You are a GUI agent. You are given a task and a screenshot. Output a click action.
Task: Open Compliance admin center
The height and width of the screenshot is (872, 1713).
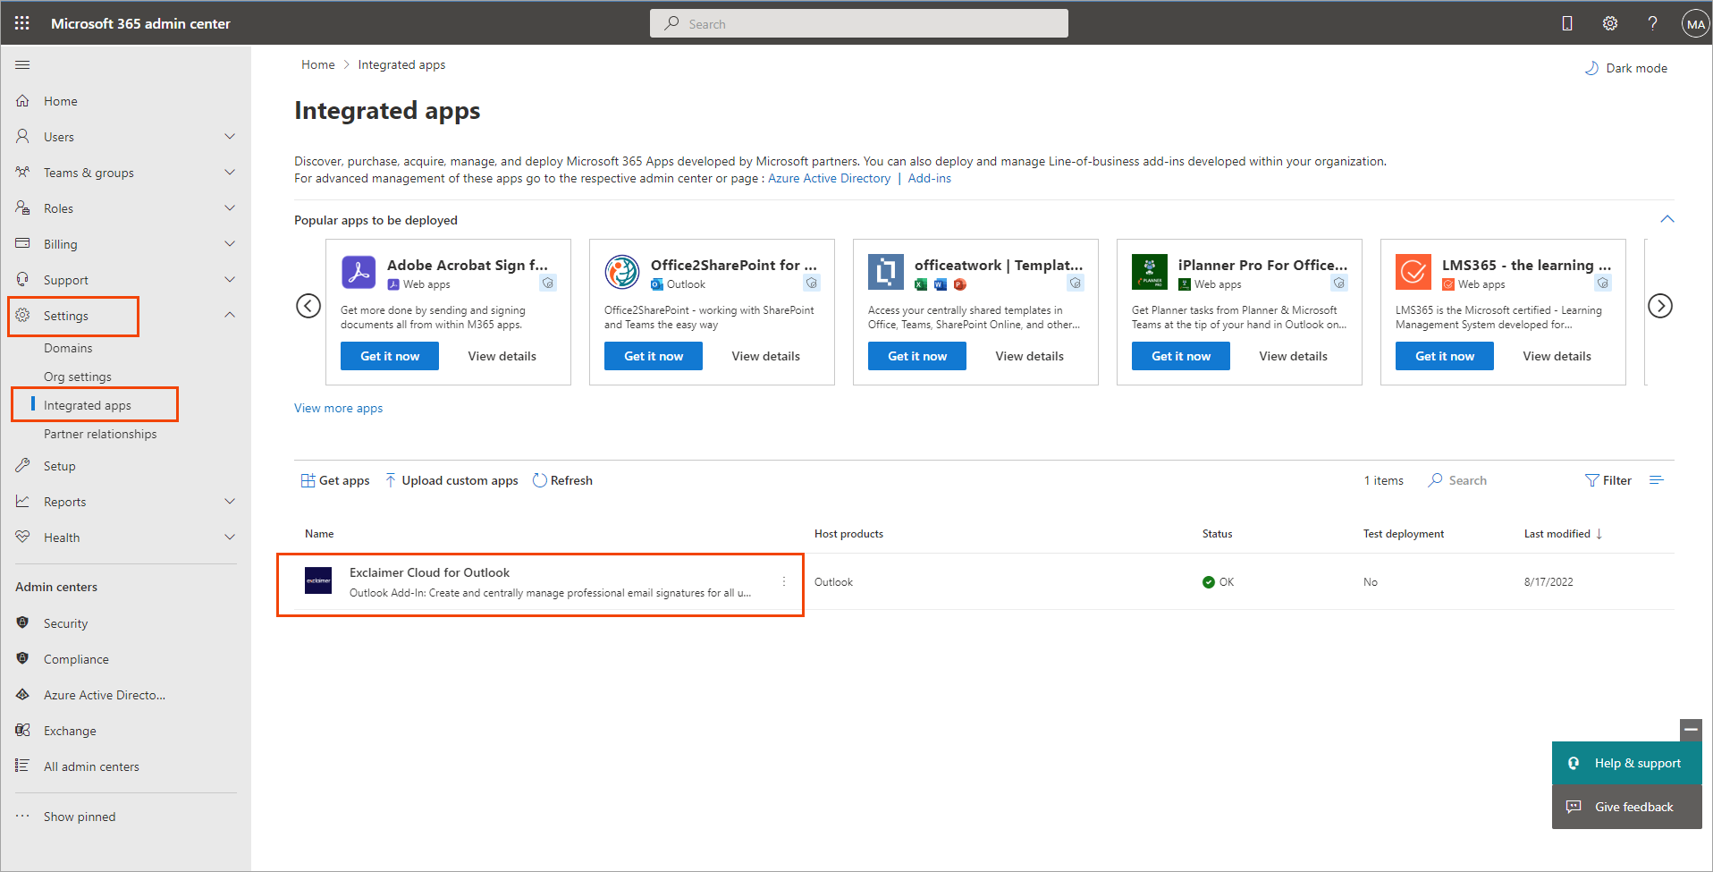tap(76, 659)
